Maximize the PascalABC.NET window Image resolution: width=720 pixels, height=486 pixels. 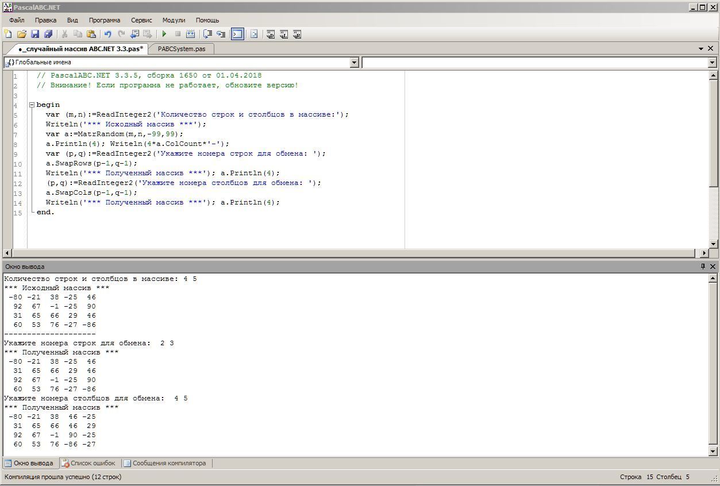tap(702, 7)
